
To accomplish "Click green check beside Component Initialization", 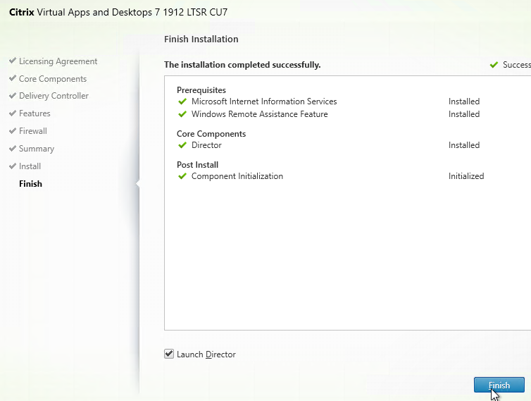I will click(x=182, y=176).
